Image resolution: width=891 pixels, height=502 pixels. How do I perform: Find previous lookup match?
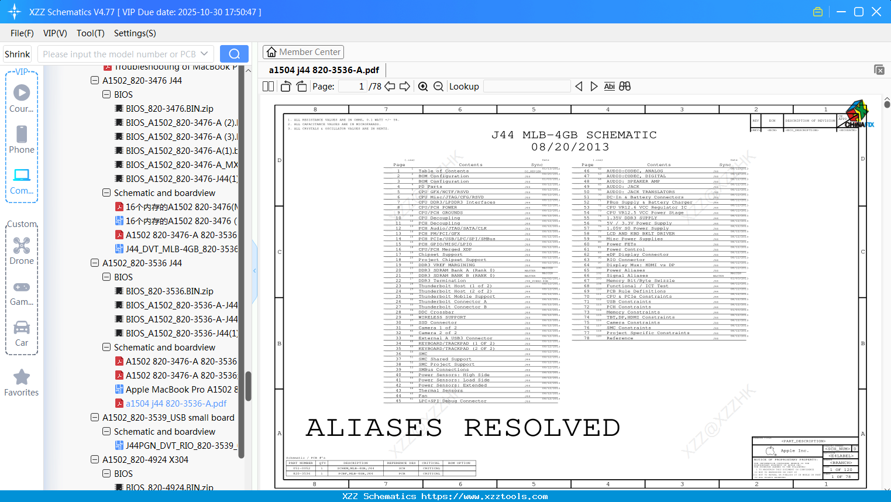(x=579, y=87)
